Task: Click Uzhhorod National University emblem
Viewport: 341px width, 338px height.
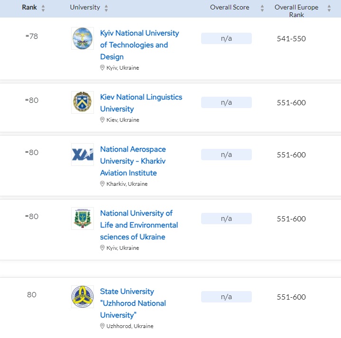Action: point(83,297)
